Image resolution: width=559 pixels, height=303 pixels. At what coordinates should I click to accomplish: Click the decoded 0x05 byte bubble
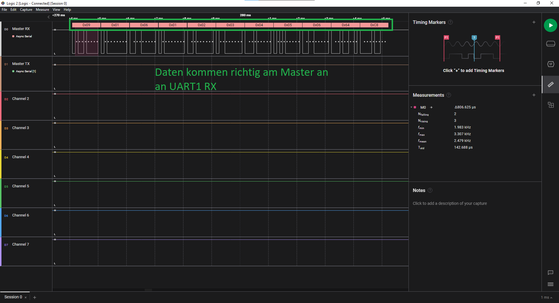pyautogui.click(x=288, y=25)
